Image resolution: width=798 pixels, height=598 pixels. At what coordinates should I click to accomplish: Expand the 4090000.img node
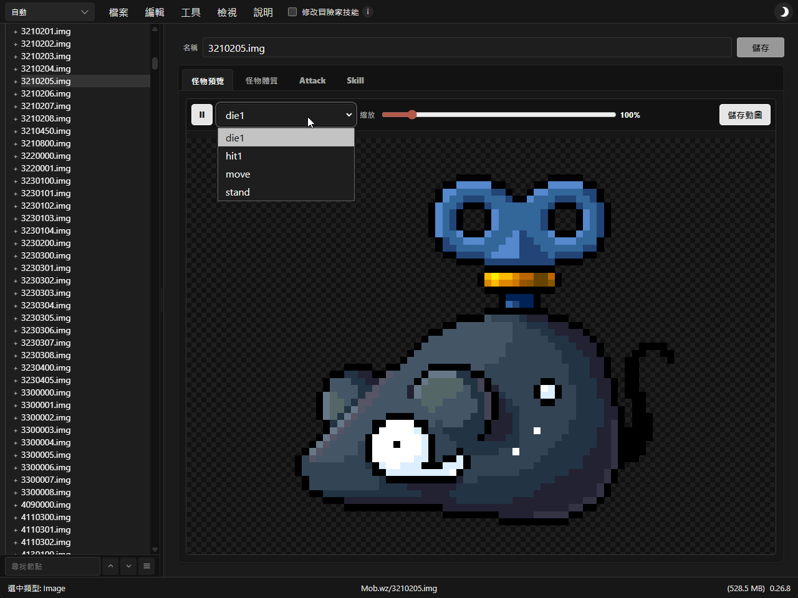(16, 505)
